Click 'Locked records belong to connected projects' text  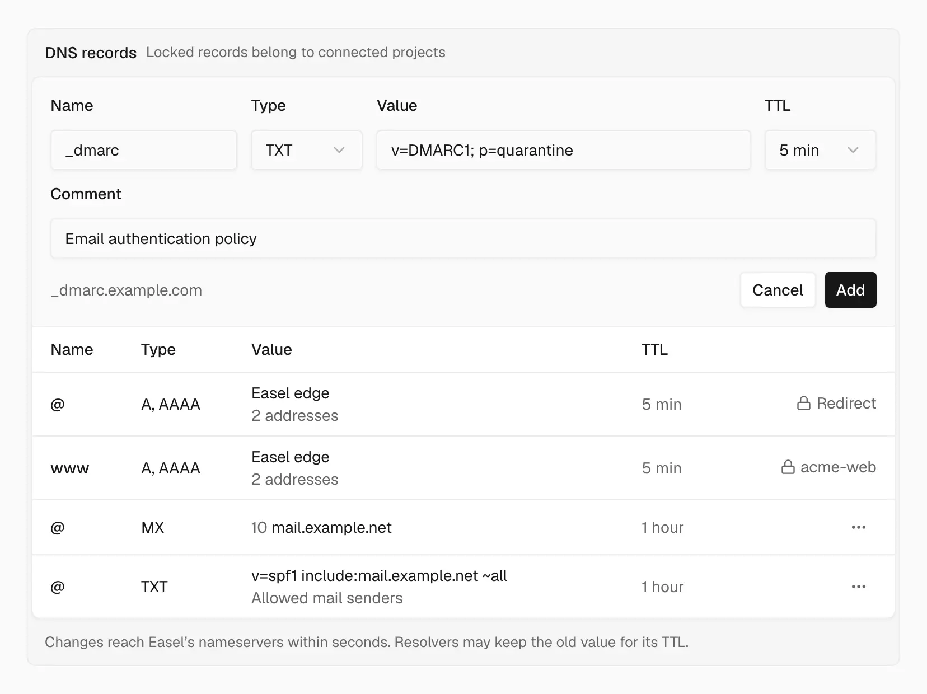[x=296, y=53]
